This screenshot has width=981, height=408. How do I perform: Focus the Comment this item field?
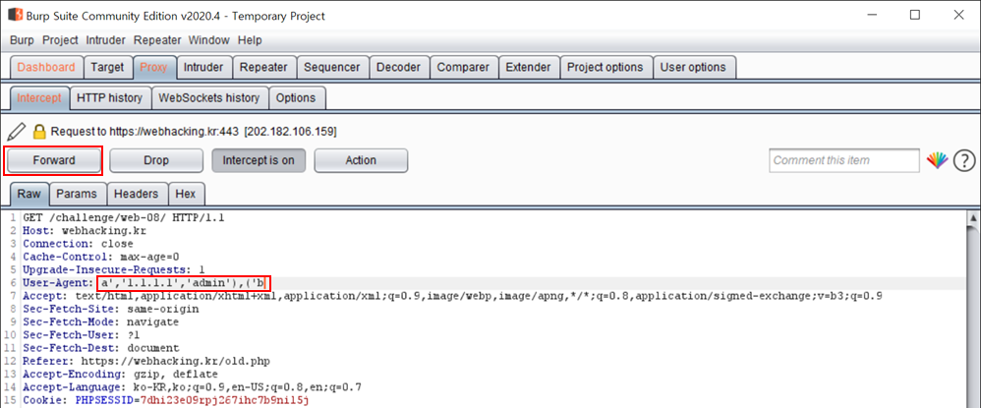tap(844, 160)
